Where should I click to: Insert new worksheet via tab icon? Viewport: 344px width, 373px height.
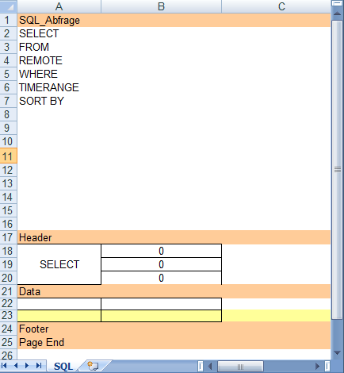(x=93, y=366)
